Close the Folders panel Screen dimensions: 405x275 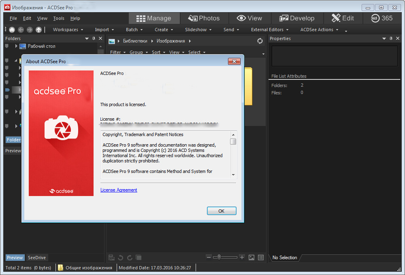point(100,38)
